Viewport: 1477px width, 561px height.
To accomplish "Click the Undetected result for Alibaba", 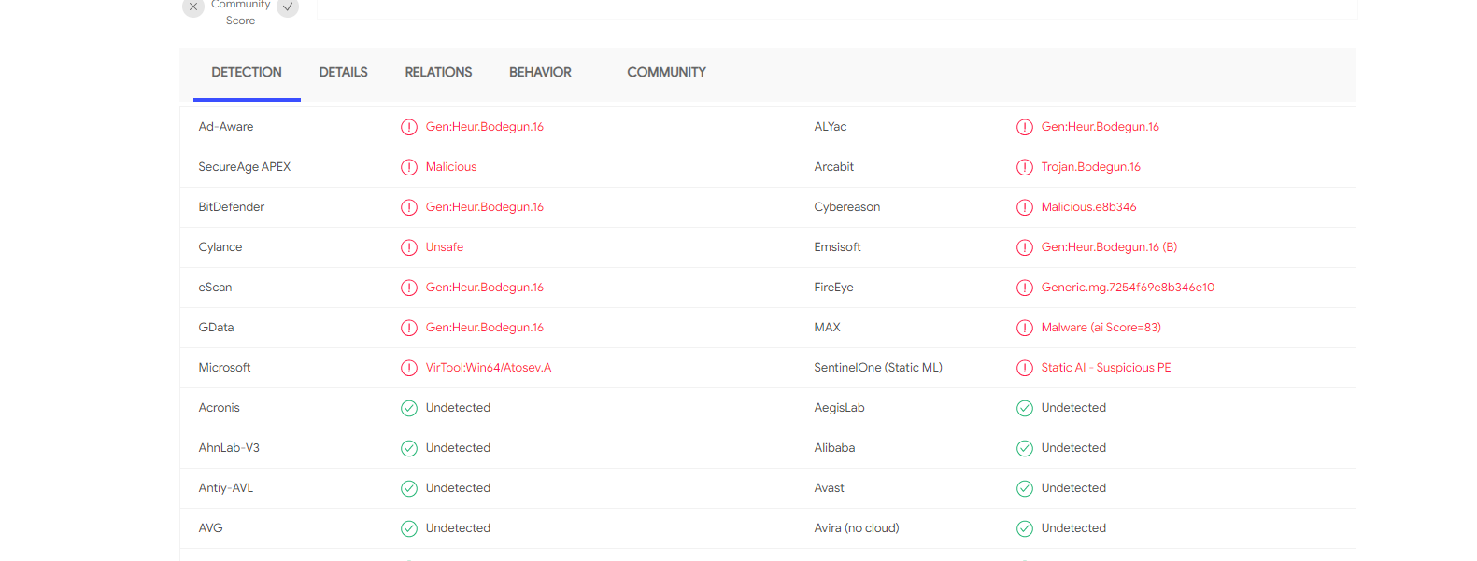I will click(1073, 448).
